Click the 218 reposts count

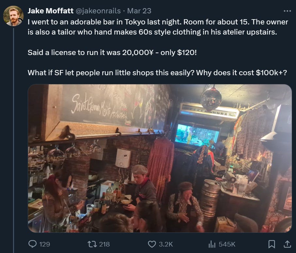click(x=104, y=244)
